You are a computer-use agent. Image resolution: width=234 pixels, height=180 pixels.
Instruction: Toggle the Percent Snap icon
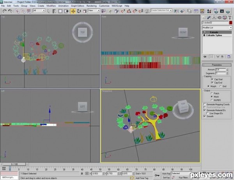tap(135, 11)
